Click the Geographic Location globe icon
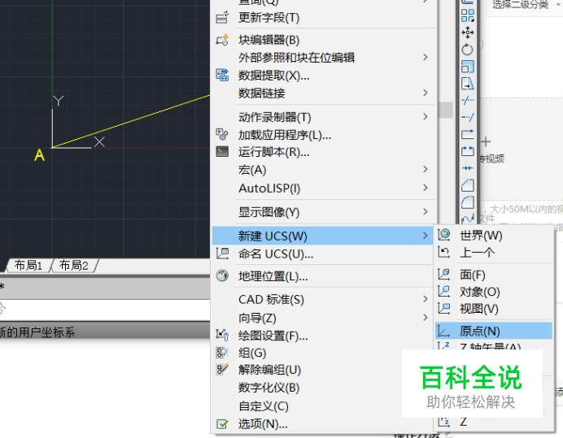 222,275
